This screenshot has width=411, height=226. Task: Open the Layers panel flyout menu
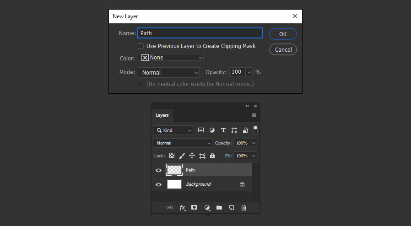[x=254, y=115]
